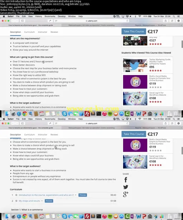The width and height of the screenshot is (183, 220).
Task: Select Makeupshoppen browser tab in upper Safari window
Action: point(91,25)
